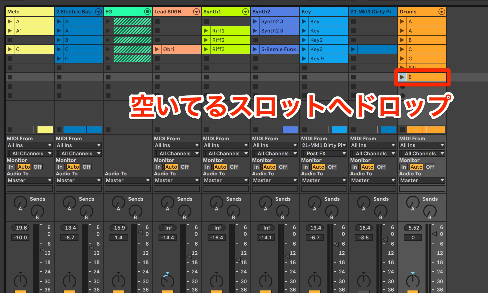Launch Fill clip on Drums track
This screenshot has width=488, height=293.
tap(402, 67)
